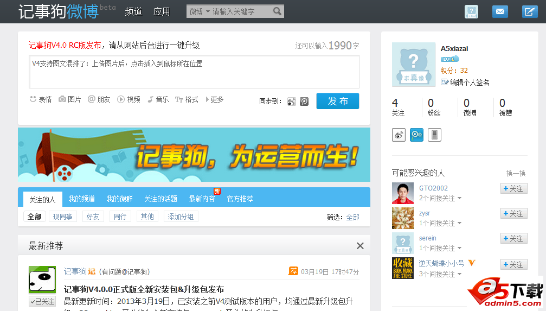This screenshot has height=311, width=546.
Task: Select the 好友 group filter
Action: [x=93, y=217]
